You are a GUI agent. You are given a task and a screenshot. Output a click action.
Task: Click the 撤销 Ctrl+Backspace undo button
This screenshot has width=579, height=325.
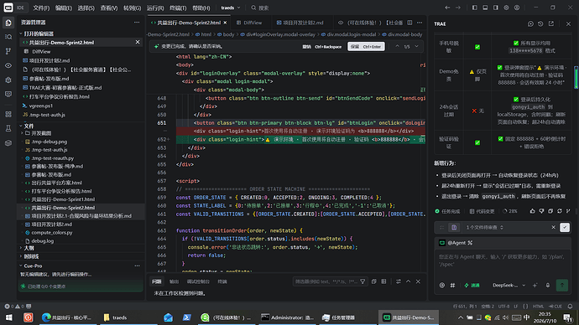321,47
